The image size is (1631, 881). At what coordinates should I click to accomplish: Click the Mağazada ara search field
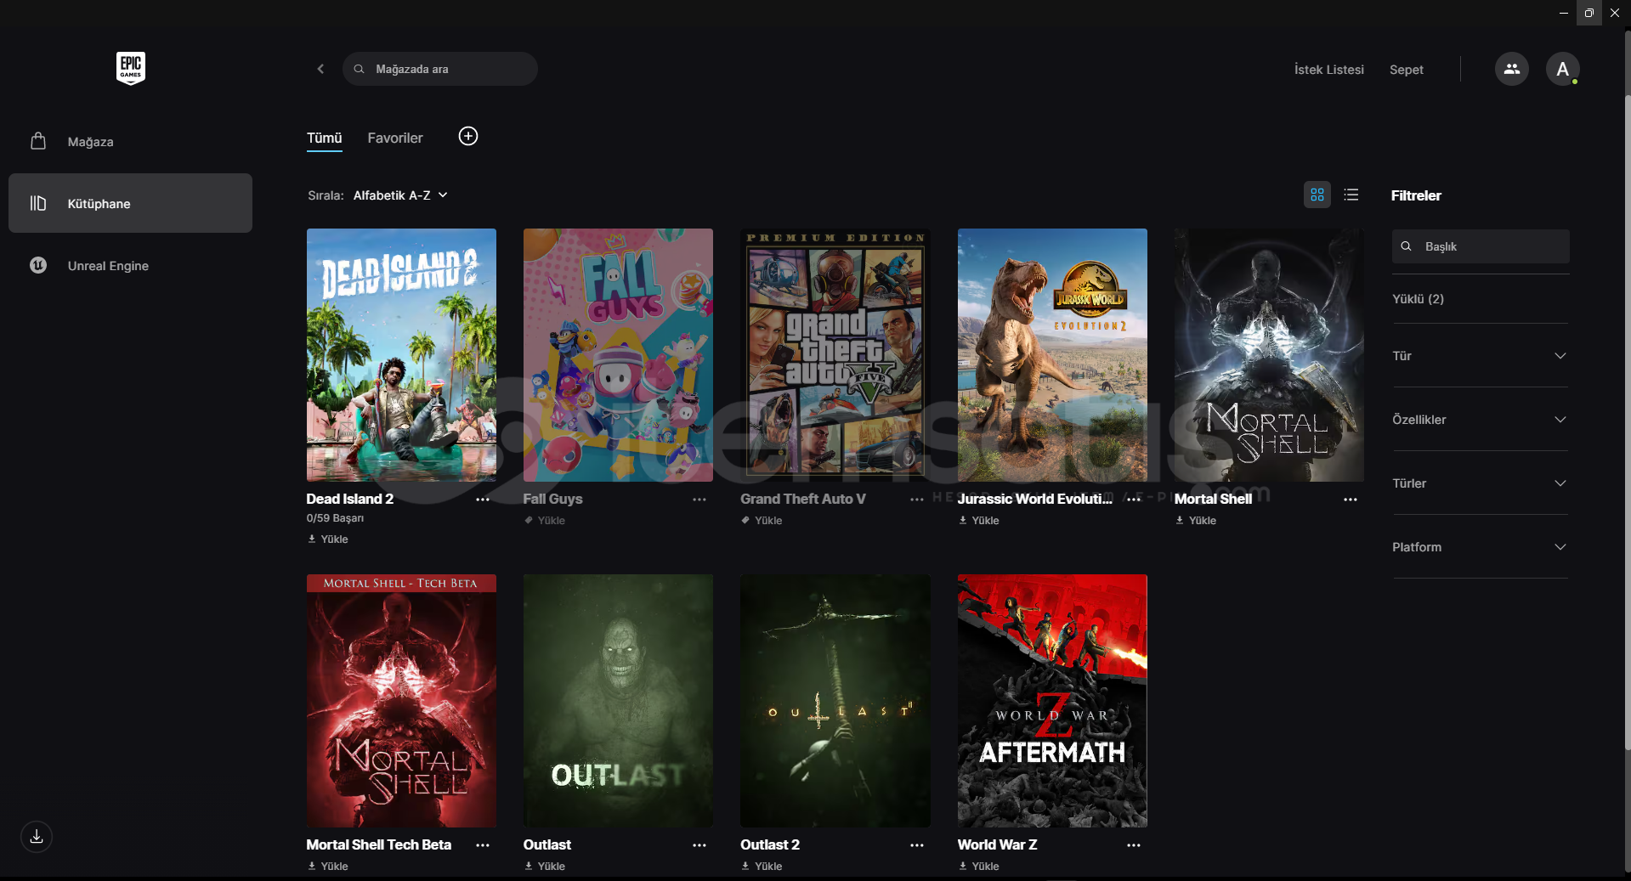coord(440,69)
